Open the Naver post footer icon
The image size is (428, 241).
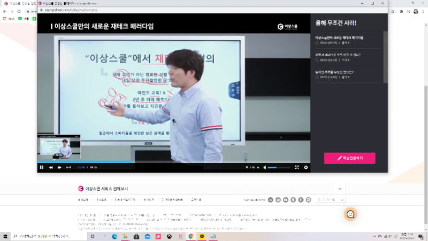293,200
